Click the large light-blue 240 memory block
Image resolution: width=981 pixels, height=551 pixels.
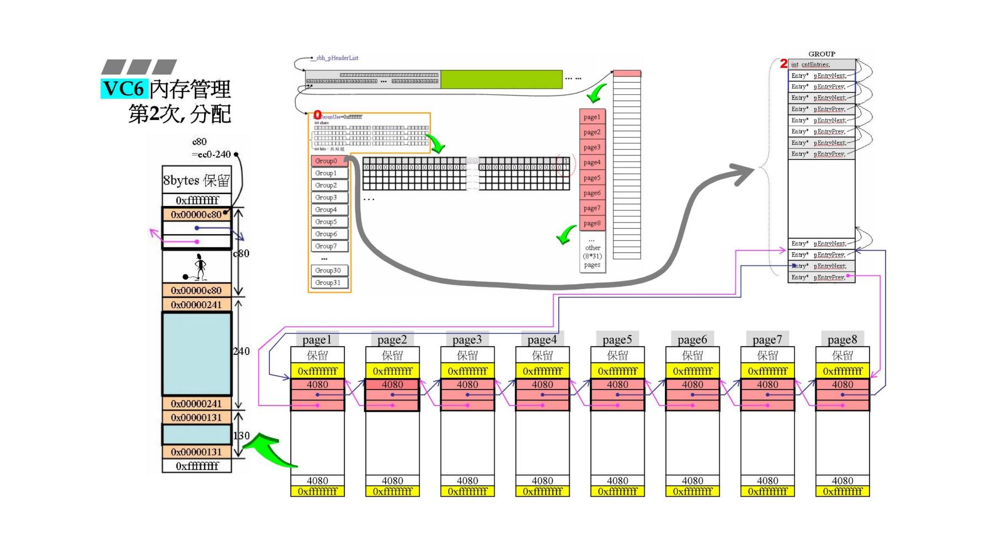(x=196, y=354)
